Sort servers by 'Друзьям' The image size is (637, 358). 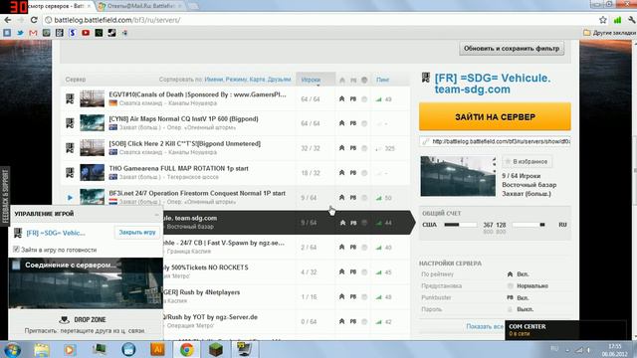(x=279, y=80)
